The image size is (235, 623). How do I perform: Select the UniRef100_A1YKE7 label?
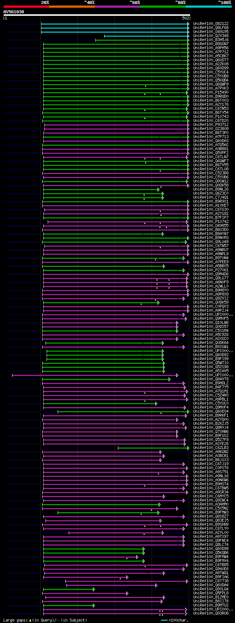pos(211,206)
